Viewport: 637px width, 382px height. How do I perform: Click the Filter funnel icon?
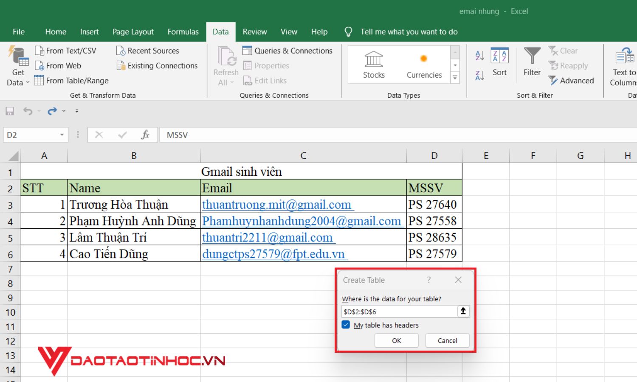click(x=532, y=57)
